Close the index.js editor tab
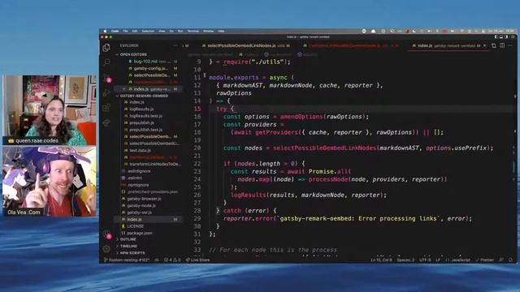520x292 pixels. 485,45
